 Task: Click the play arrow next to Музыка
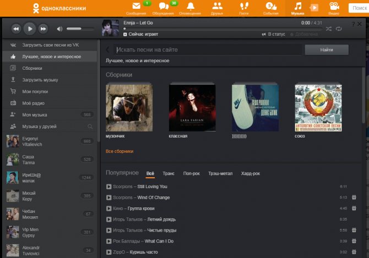pyautogui.click(x=314, y=8)
